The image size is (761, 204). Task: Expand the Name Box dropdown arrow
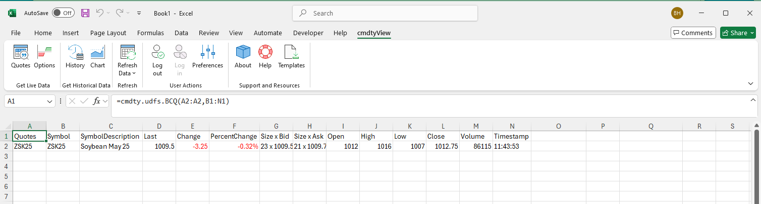tap(50, 101)
